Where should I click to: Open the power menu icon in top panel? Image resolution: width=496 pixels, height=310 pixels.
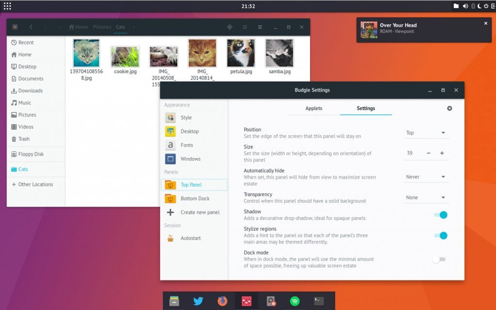486,6
